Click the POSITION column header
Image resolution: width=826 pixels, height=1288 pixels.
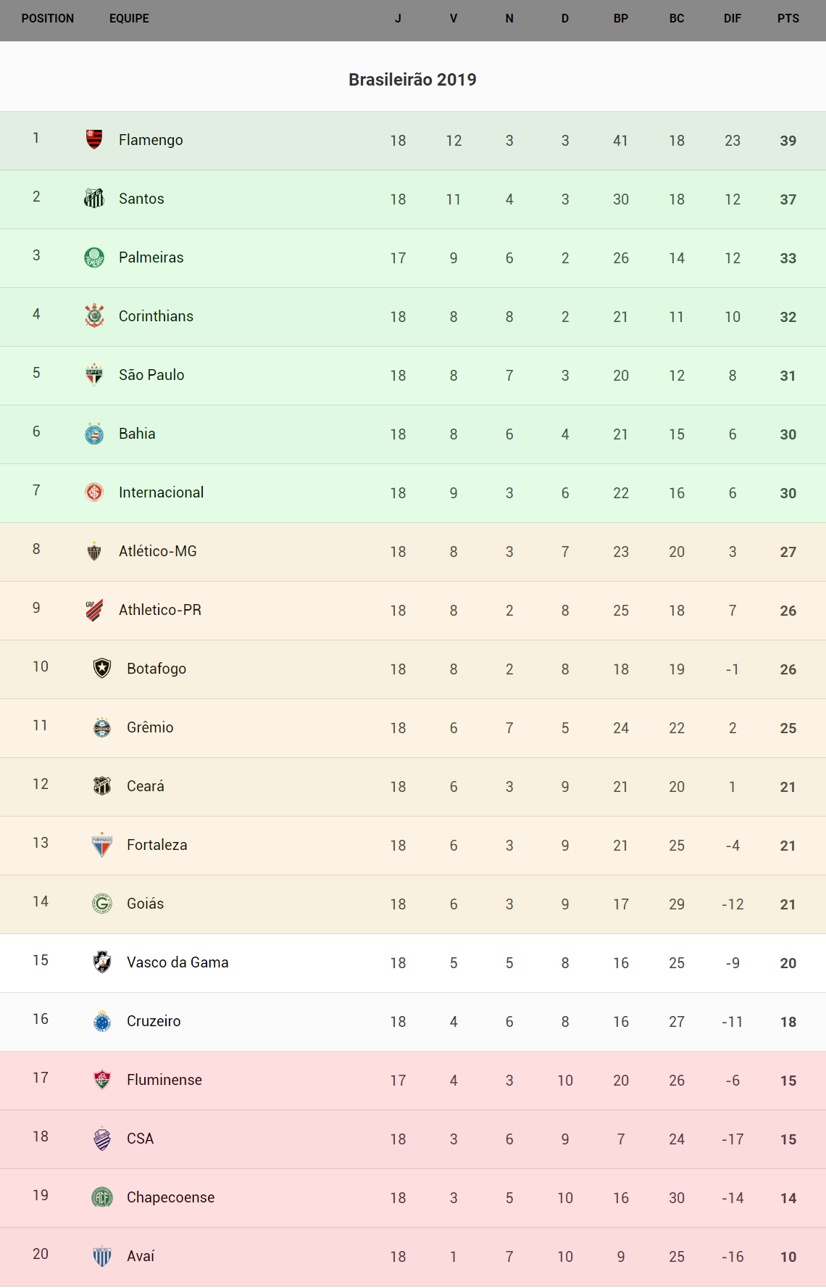pyautogui.click(x=48, y=19)
